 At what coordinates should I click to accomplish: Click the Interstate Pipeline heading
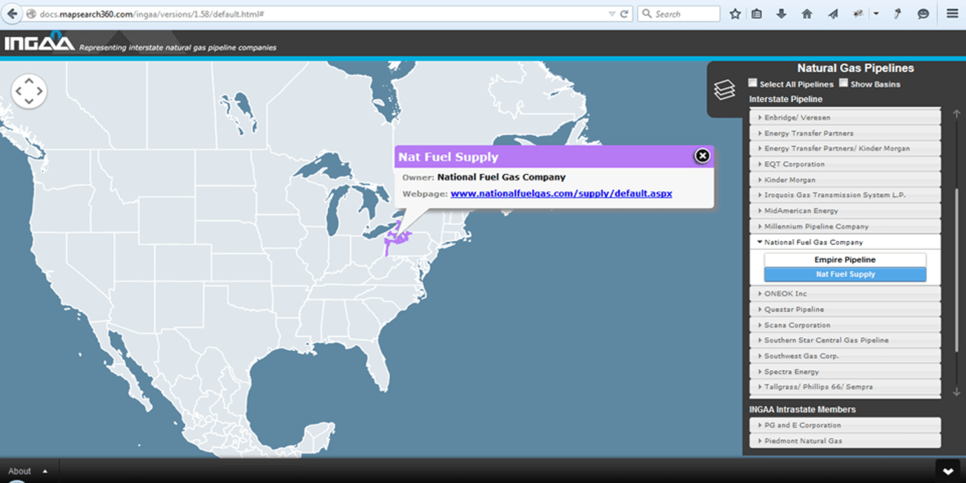(x=786, y=99)
